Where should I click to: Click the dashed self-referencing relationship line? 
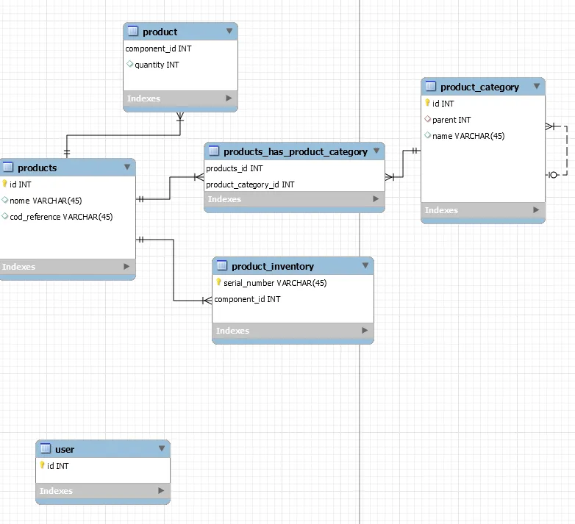click(x=566, y=151)
